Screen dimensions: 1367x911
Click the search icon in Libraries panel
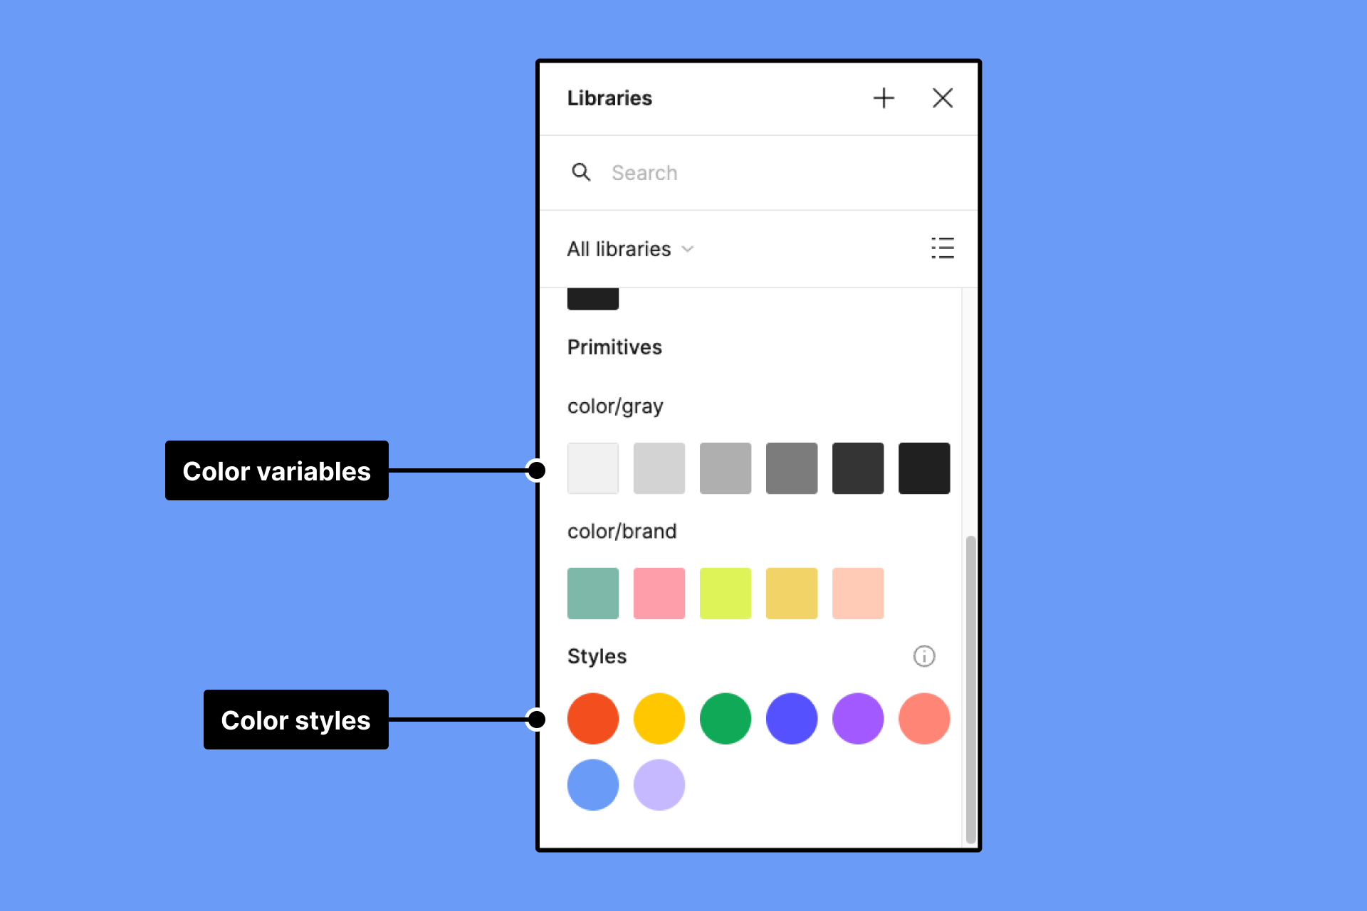(582, 171)
